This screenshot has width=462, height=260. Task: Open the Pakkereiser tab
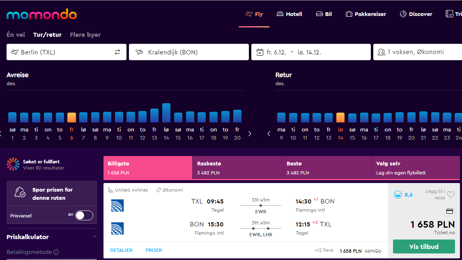click(x=365, y=14)
